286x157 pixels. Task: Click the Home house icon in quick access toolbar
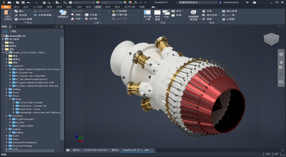coord(44,2)
